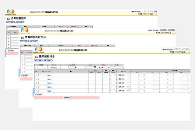The width and height of the screenshot is (195, 130).
Task: Click TOP画面 button in the 自動断裁指示 window
Action: click(x=153, y=11)
